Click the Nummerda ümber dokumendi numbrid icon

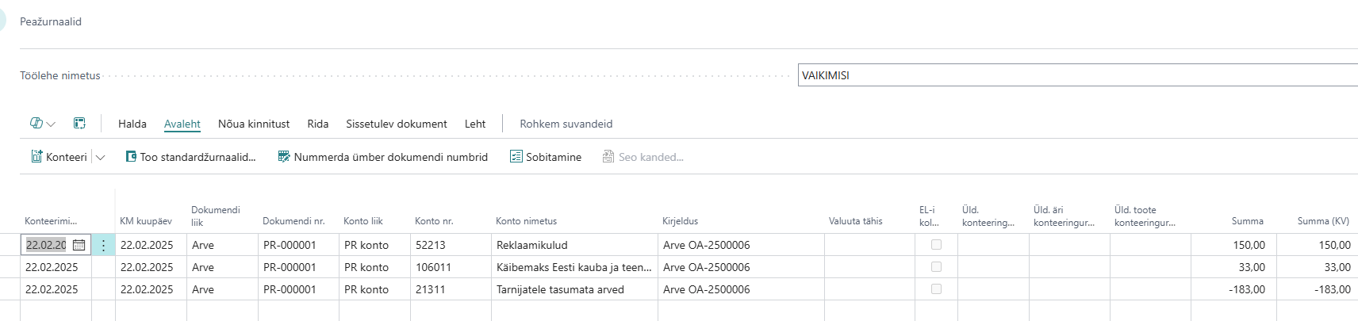tap(284, 157)
